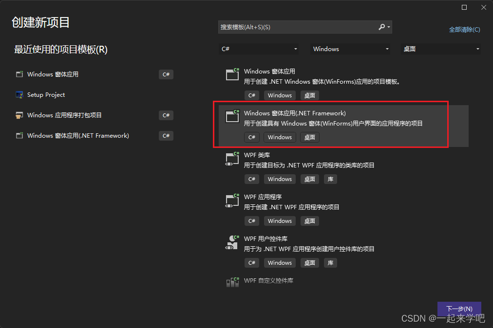Click the Setup Project icon in recent templates
493x328 pixels.
click(19, 95)
